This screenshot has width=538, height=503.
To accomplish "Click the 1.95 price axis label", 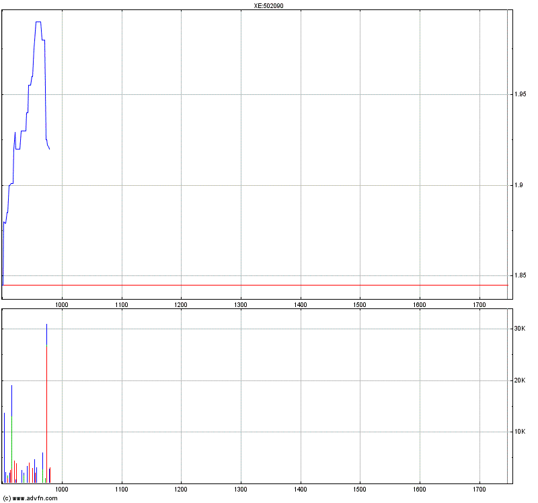I will click(x=520, y=94).
